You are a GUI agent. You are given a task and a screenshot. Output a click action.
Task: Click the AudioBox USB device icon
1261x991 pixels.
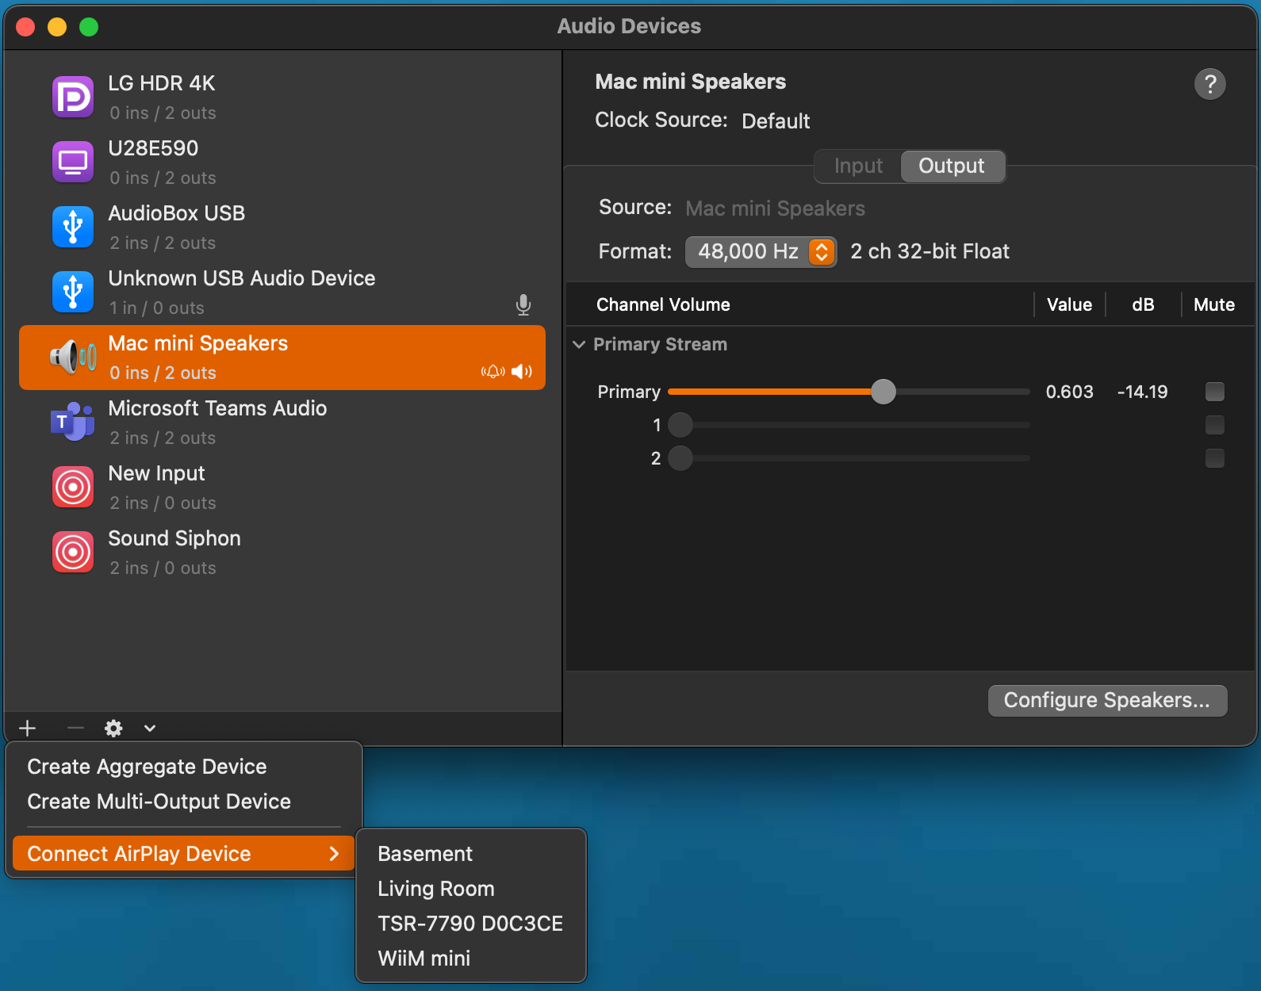73,227
